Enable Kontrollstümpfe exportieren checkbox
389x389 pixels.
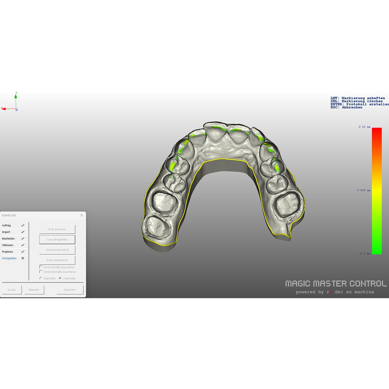point(41,272)
